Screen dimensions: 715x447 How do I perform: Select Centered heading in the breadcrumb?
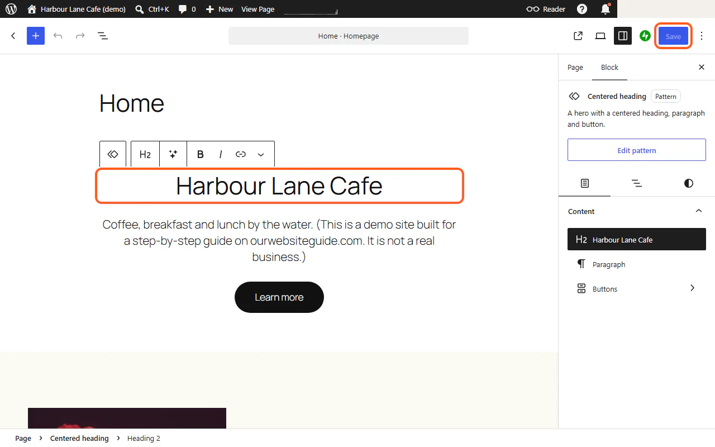[79, 438]
